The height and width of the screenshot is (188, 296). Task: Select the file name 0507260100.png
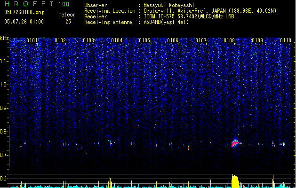coord(24,12)
